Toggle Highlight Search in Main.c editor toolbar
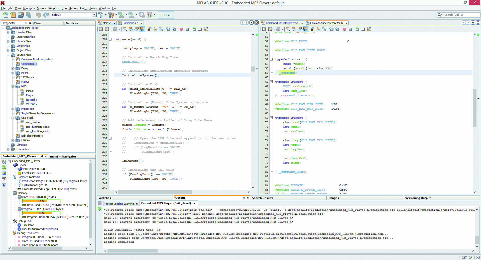Image resolution: width=481 pixels, height=260 pixels. [142, 29]
